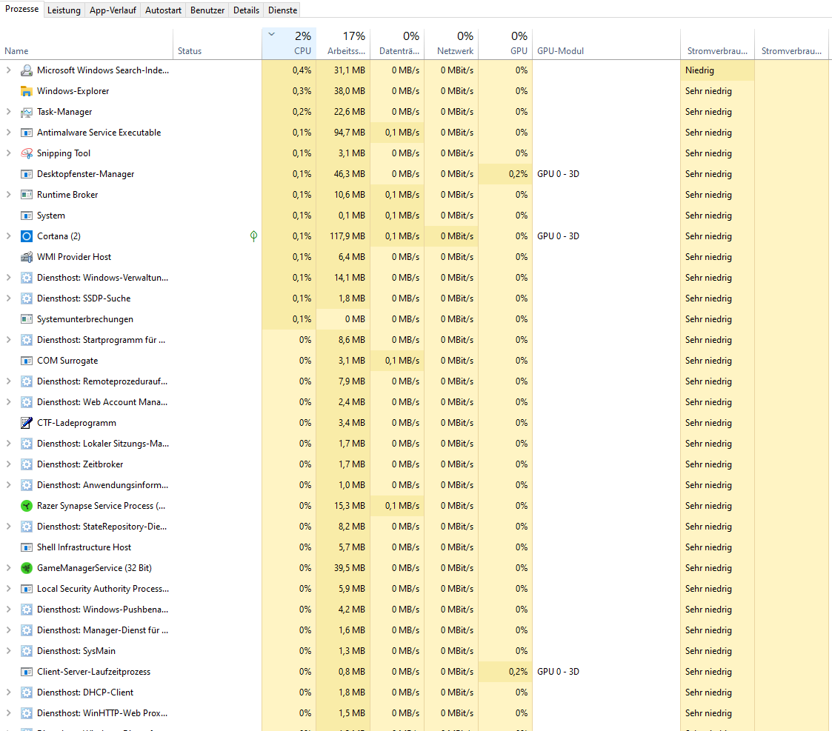Click the second Stromverbrauch column header
The height and width of the screenshot is (731, 832).
point(792,44)
